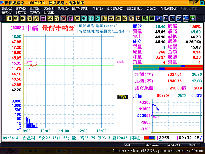Click the 雲端概念 category tag
This screenshot has width=205, height=154.
pos(104,31)
